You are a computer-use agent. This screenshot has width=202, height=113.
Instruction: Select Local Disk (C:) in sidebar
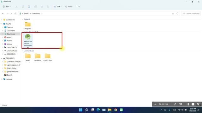(x=12, y=47)
